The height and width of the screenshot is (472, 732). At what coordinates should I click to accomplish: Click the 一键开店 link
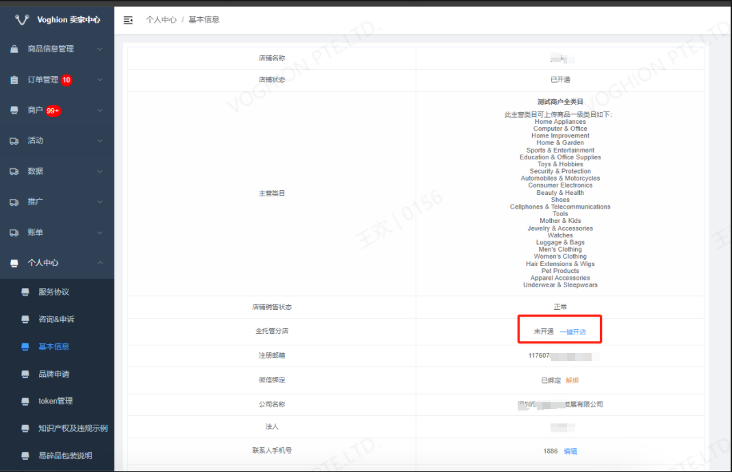[572, 332]
